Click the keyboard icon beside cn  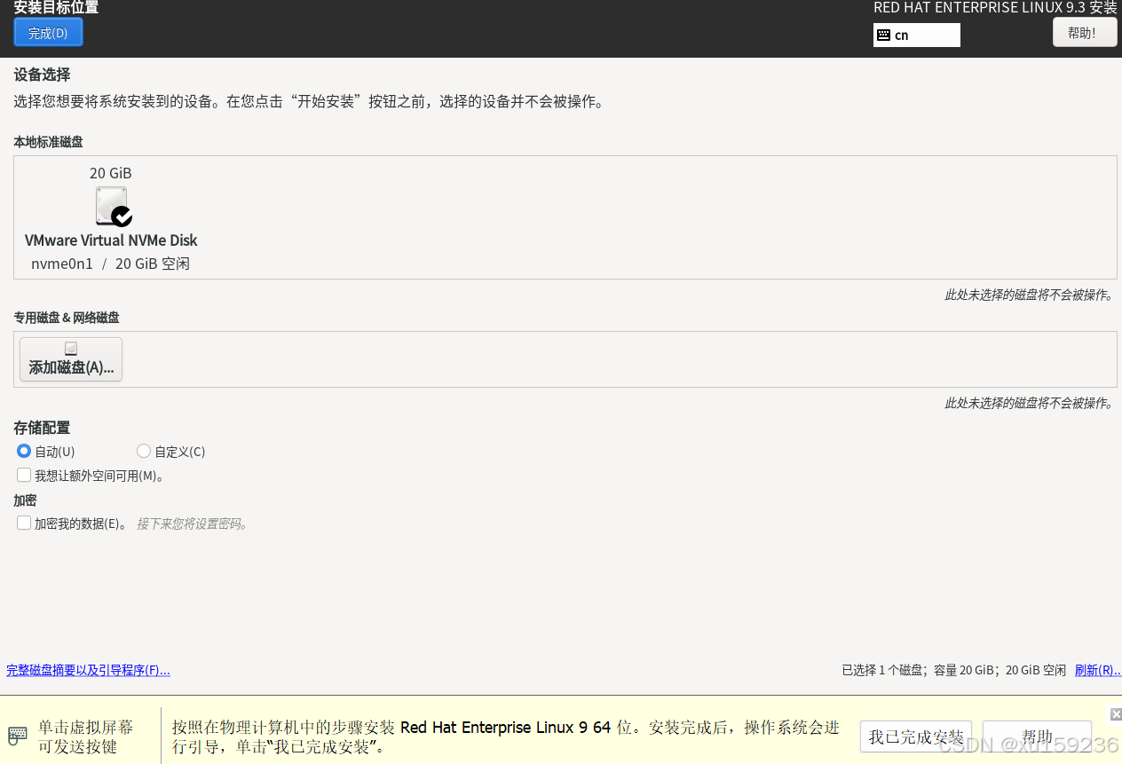(883, 35)
